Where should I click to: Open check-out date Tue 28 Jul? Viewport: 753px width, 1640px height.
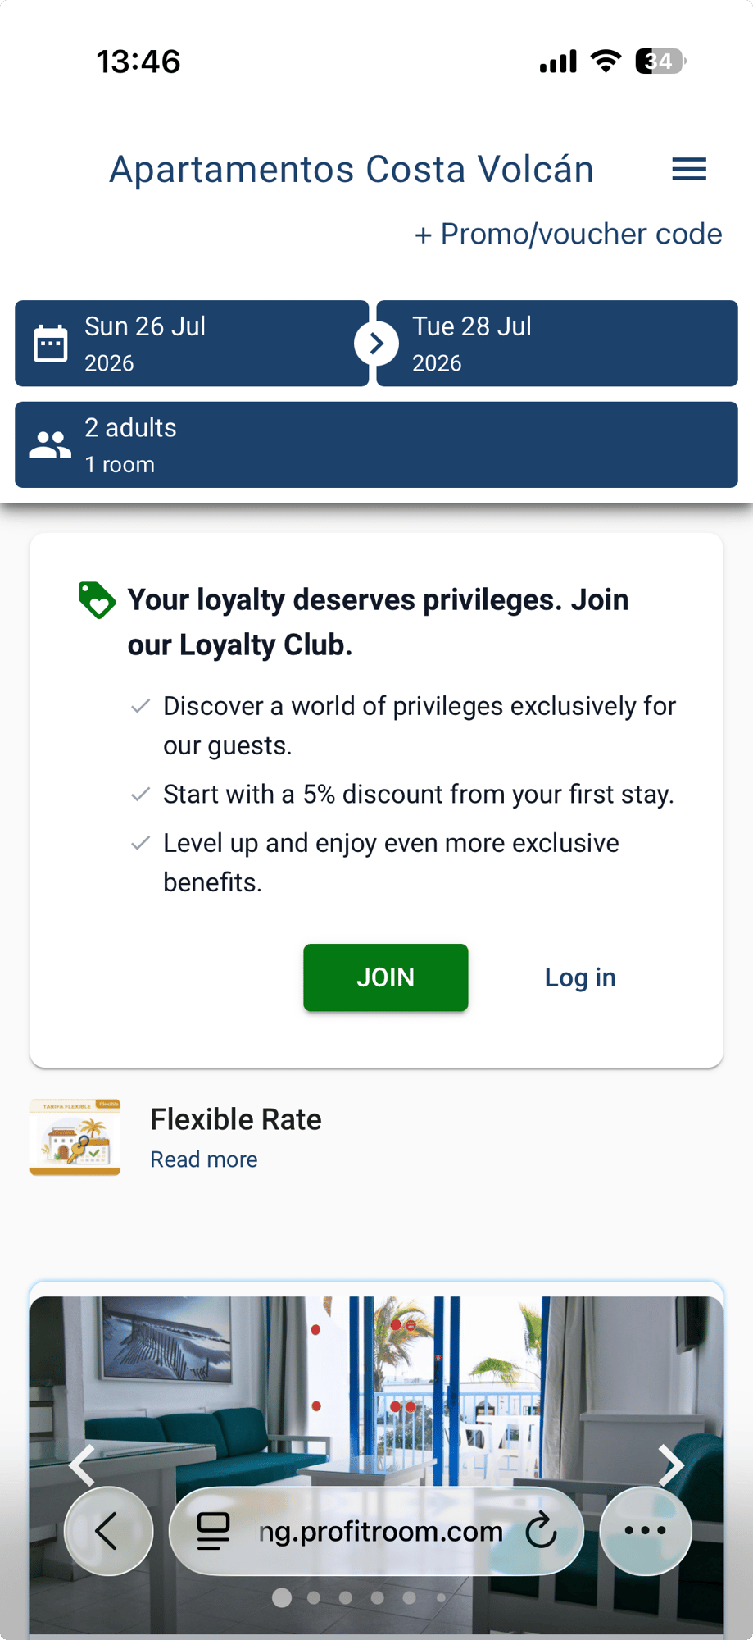557,344
